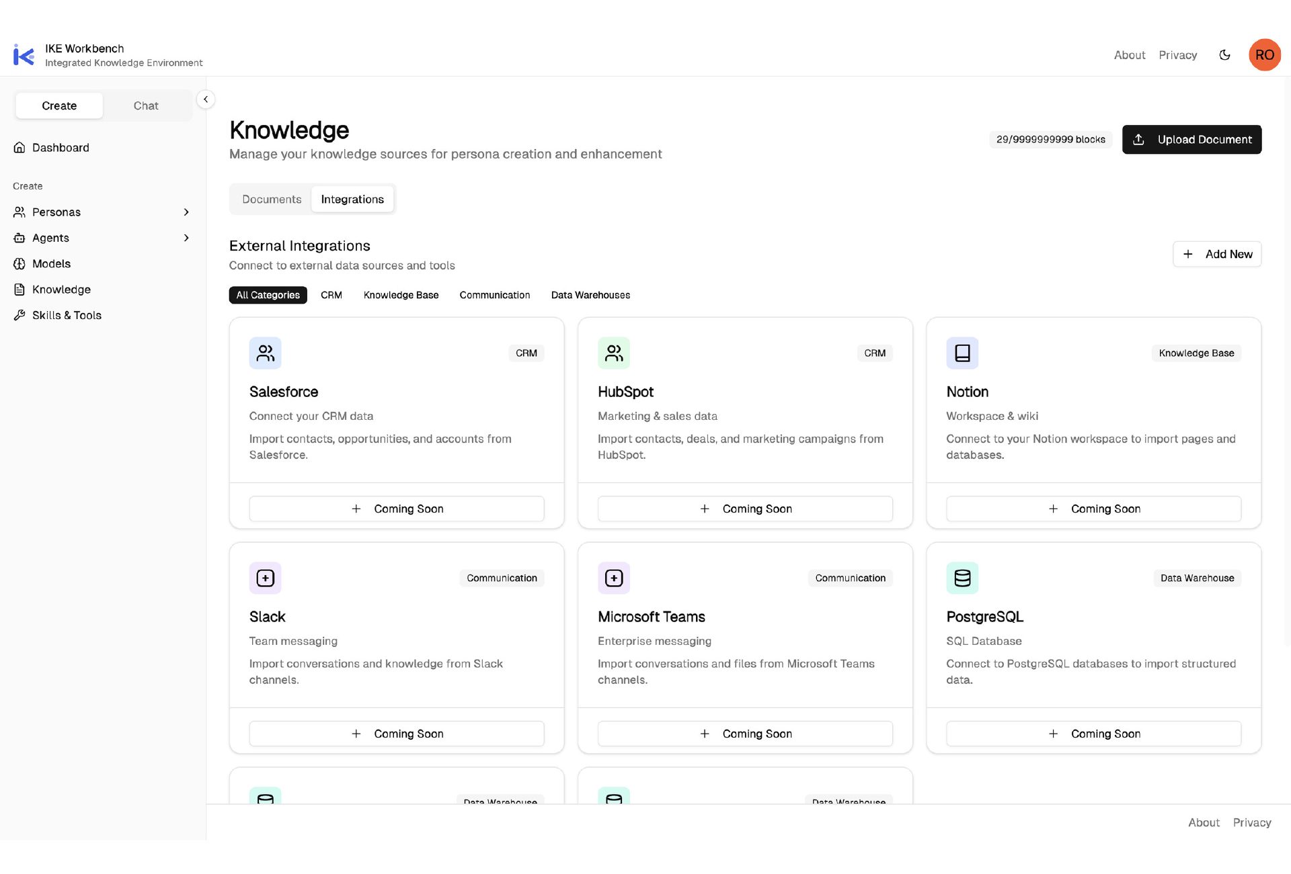The width and height of the screenshot is (1291, 874).
Task: Collapse the sidebar with the chevron button
Action: [206, 99]
